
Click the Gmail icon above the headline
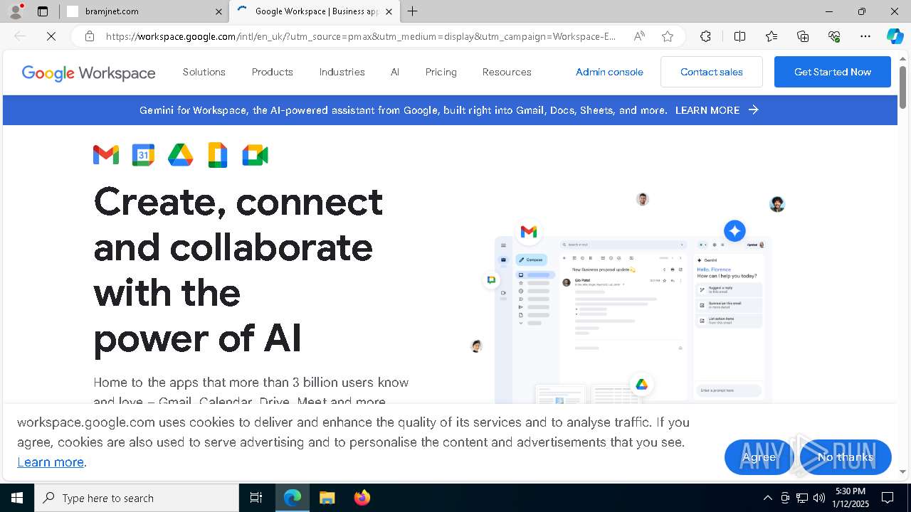click(106, 155)
